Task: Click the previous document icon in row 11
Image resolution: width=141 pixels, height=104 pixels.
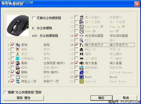Action: 81,22
